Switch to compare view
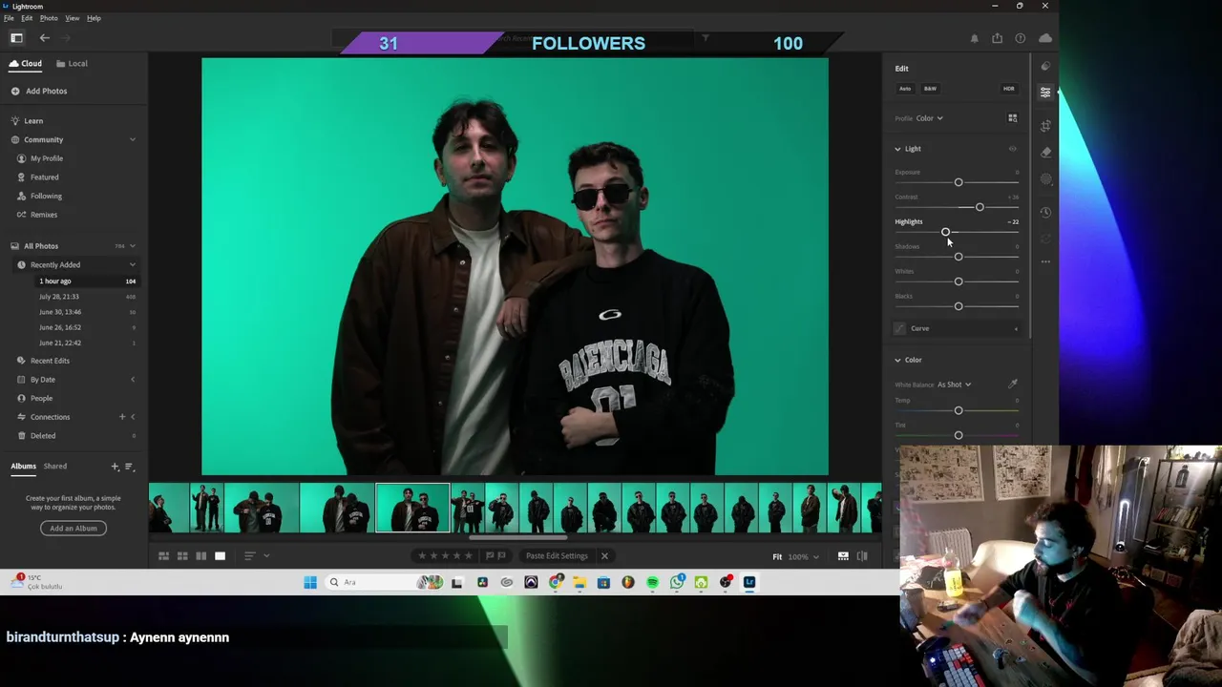The height and width of the screenshot is (687, 1222). pos(200,555)
